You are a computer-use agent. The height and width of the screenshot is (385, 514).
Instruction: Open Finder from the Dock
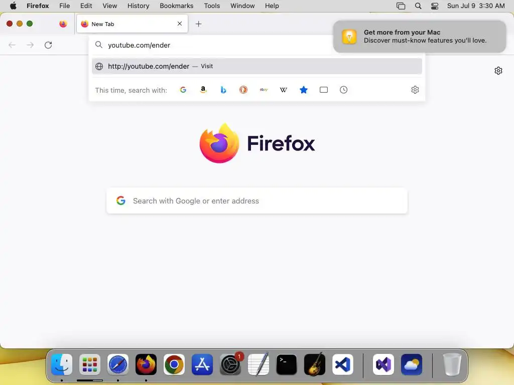(x=62, y=364)
